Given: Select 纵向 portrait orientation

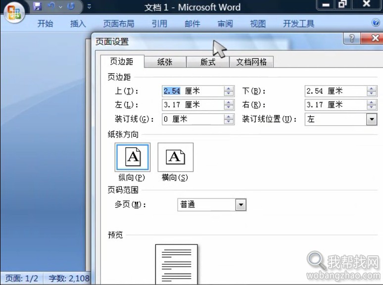Looking at the screenshot, I should (x=133, y=157).
